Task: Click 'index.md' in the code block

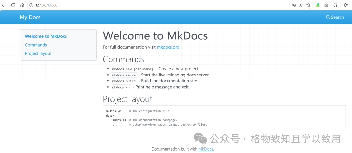Action: pos(119,120)
